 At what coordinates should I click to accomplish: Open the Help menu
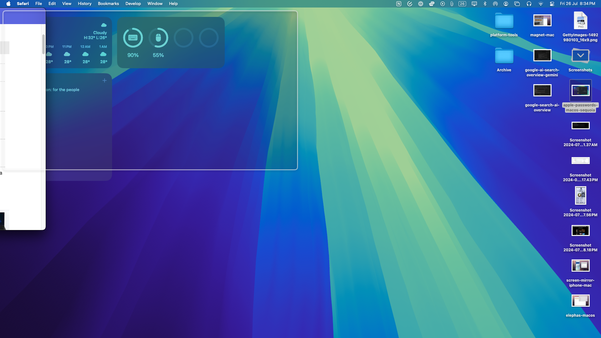[x=173, y=4]
